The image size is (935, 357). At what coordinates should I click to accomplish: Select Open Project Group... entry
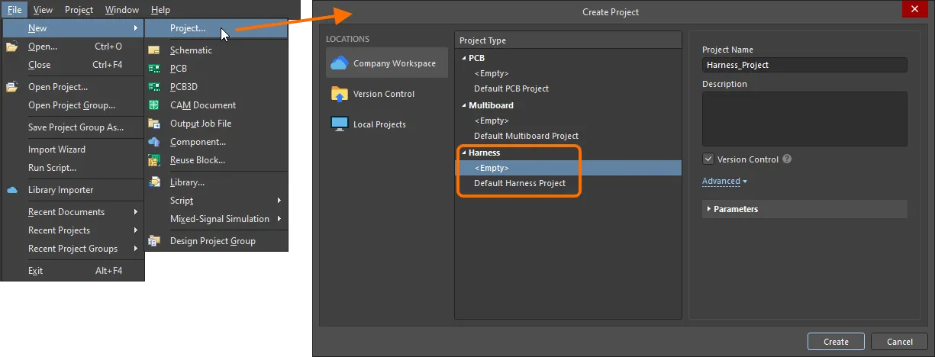coord(73,105)
